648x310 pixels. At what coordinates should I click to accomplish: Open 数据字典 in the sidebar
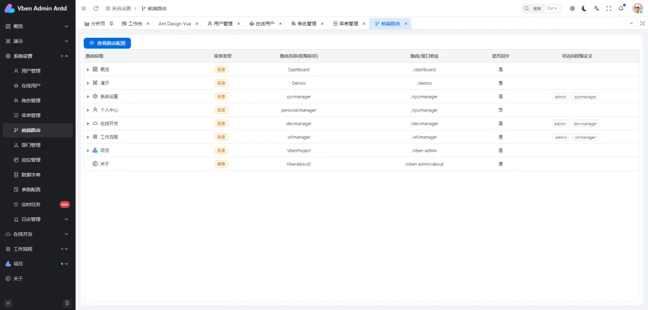click(x=38, y=175)
